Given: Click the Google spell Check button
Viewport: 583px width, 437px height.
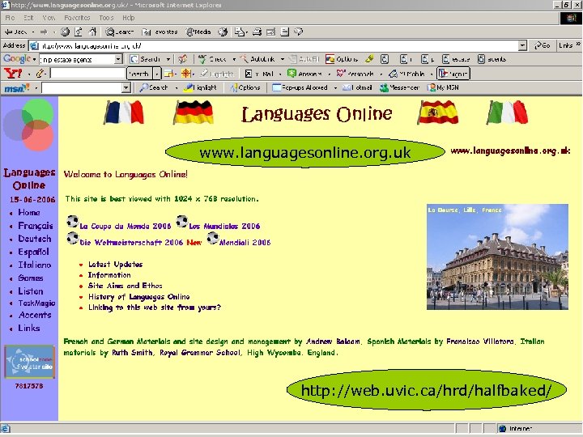Looking at the screenshot, I should pyautogui.click(x=212, y=59).
